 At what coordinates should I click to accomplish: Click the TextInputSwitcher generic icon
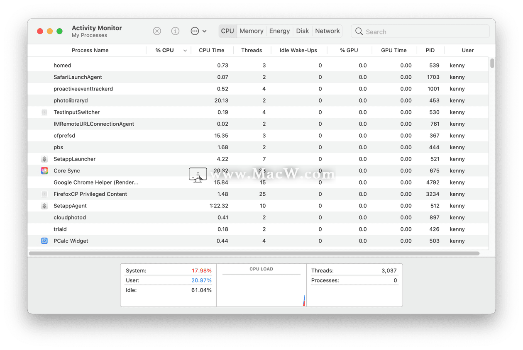(44, 112)
